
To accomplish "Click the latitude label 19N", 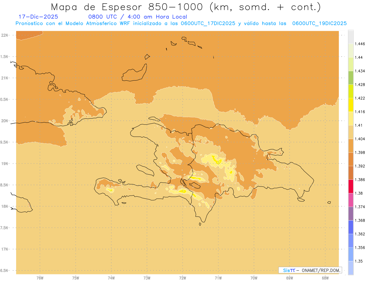I will 5,164.
